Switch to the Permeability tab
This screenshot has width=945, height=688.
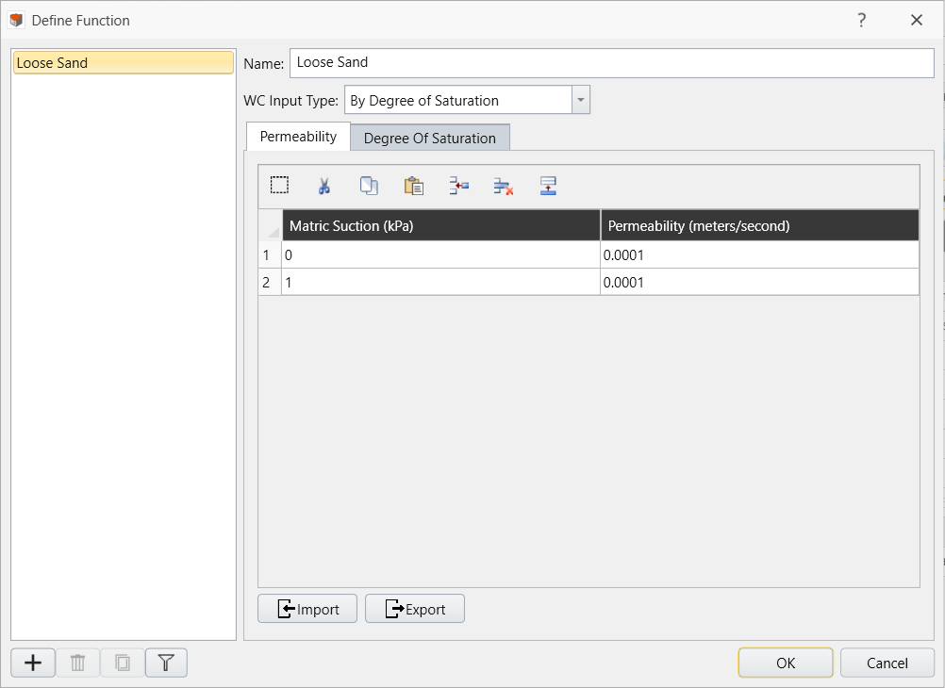click(298, 137)
